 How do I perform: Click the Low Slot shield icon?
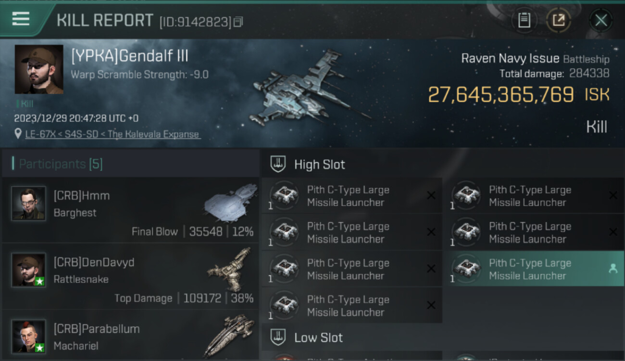coord(278,337)
